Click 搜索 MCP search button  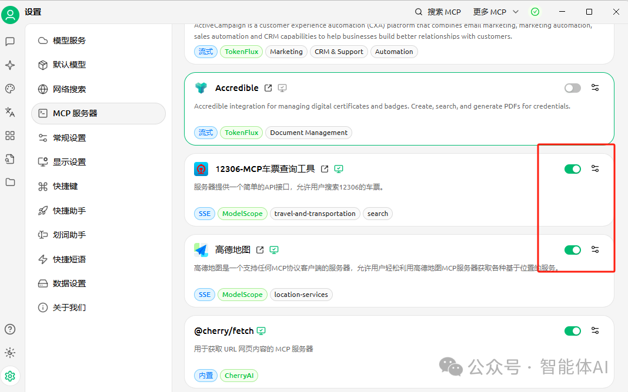click(437, 12)
